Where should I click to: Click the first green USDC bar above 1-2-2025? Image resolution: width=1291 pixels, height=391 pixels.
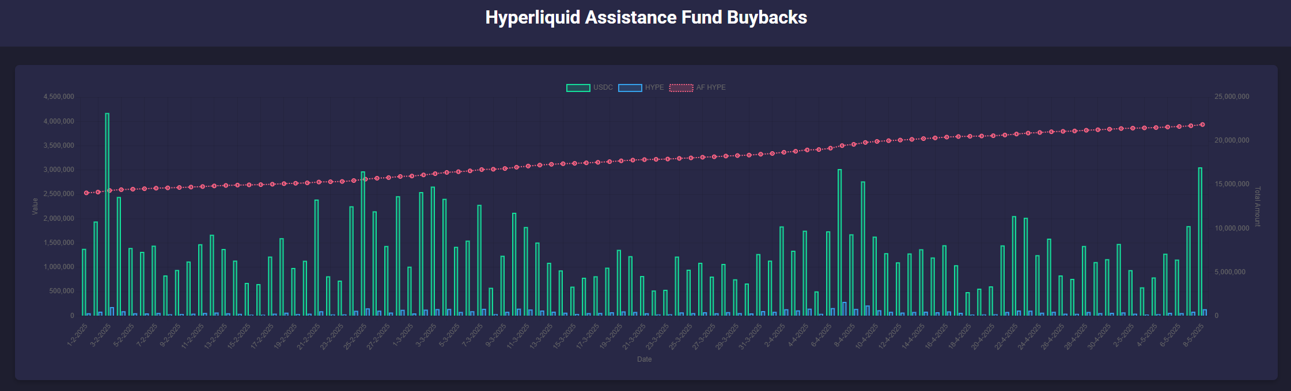(x=84, y=282)
